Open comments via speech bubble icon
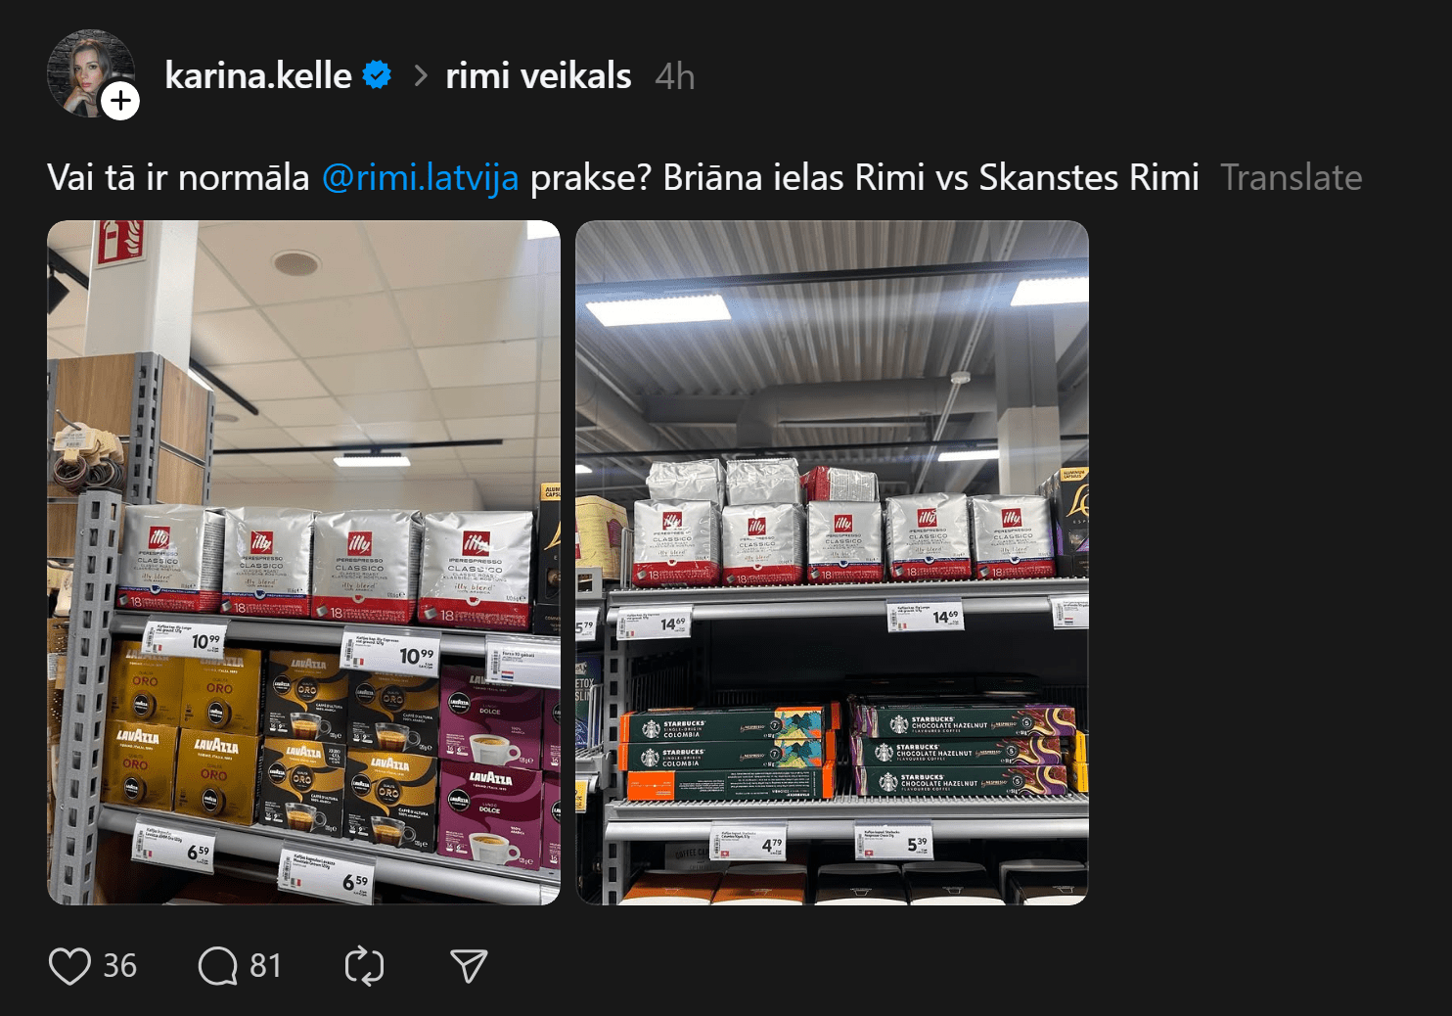The image size is (1452, 1016). 217,966
